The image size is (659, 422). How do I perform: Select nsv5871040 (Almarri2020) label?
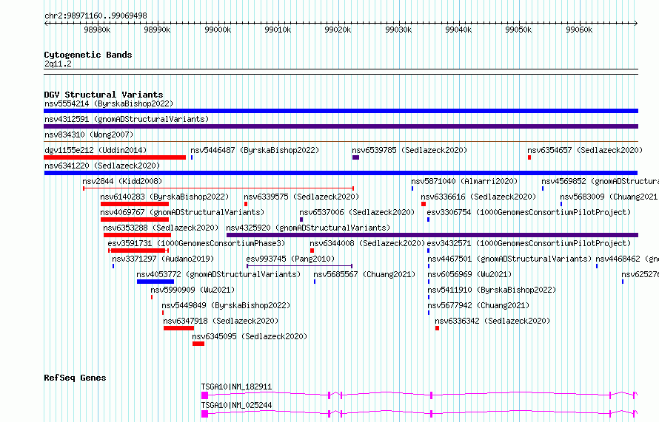tap(464, 181)
